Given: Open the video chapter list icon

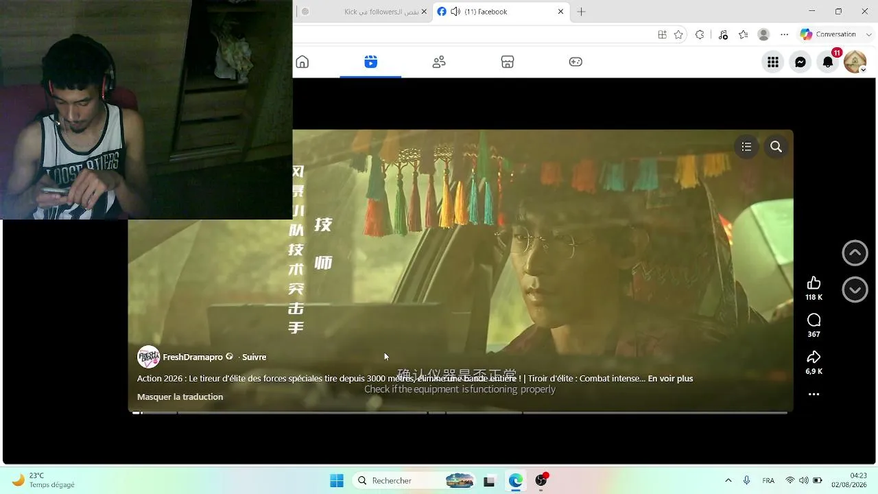Looking at the screenshot, I should click(x=746, y=147).
